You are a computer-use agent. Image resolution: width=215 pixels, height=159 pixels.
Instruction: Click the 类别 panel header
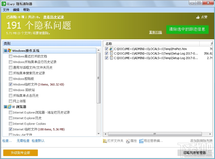tap(52, 44)
